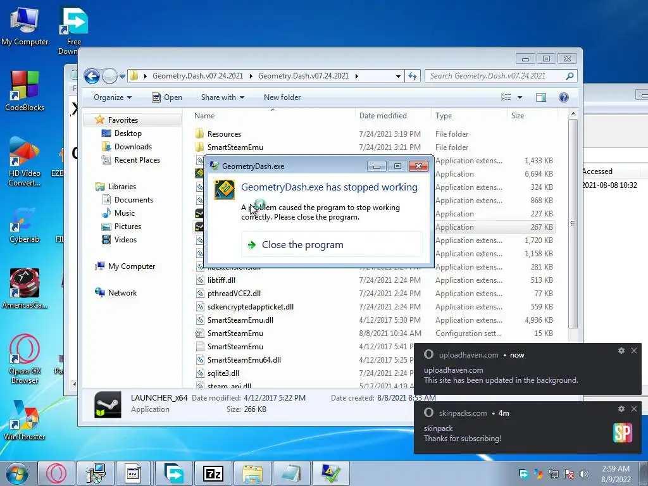Viewport: 648px width, 486px height.
Task: Expand the address bar history dropdown
Action: (398, 76)
